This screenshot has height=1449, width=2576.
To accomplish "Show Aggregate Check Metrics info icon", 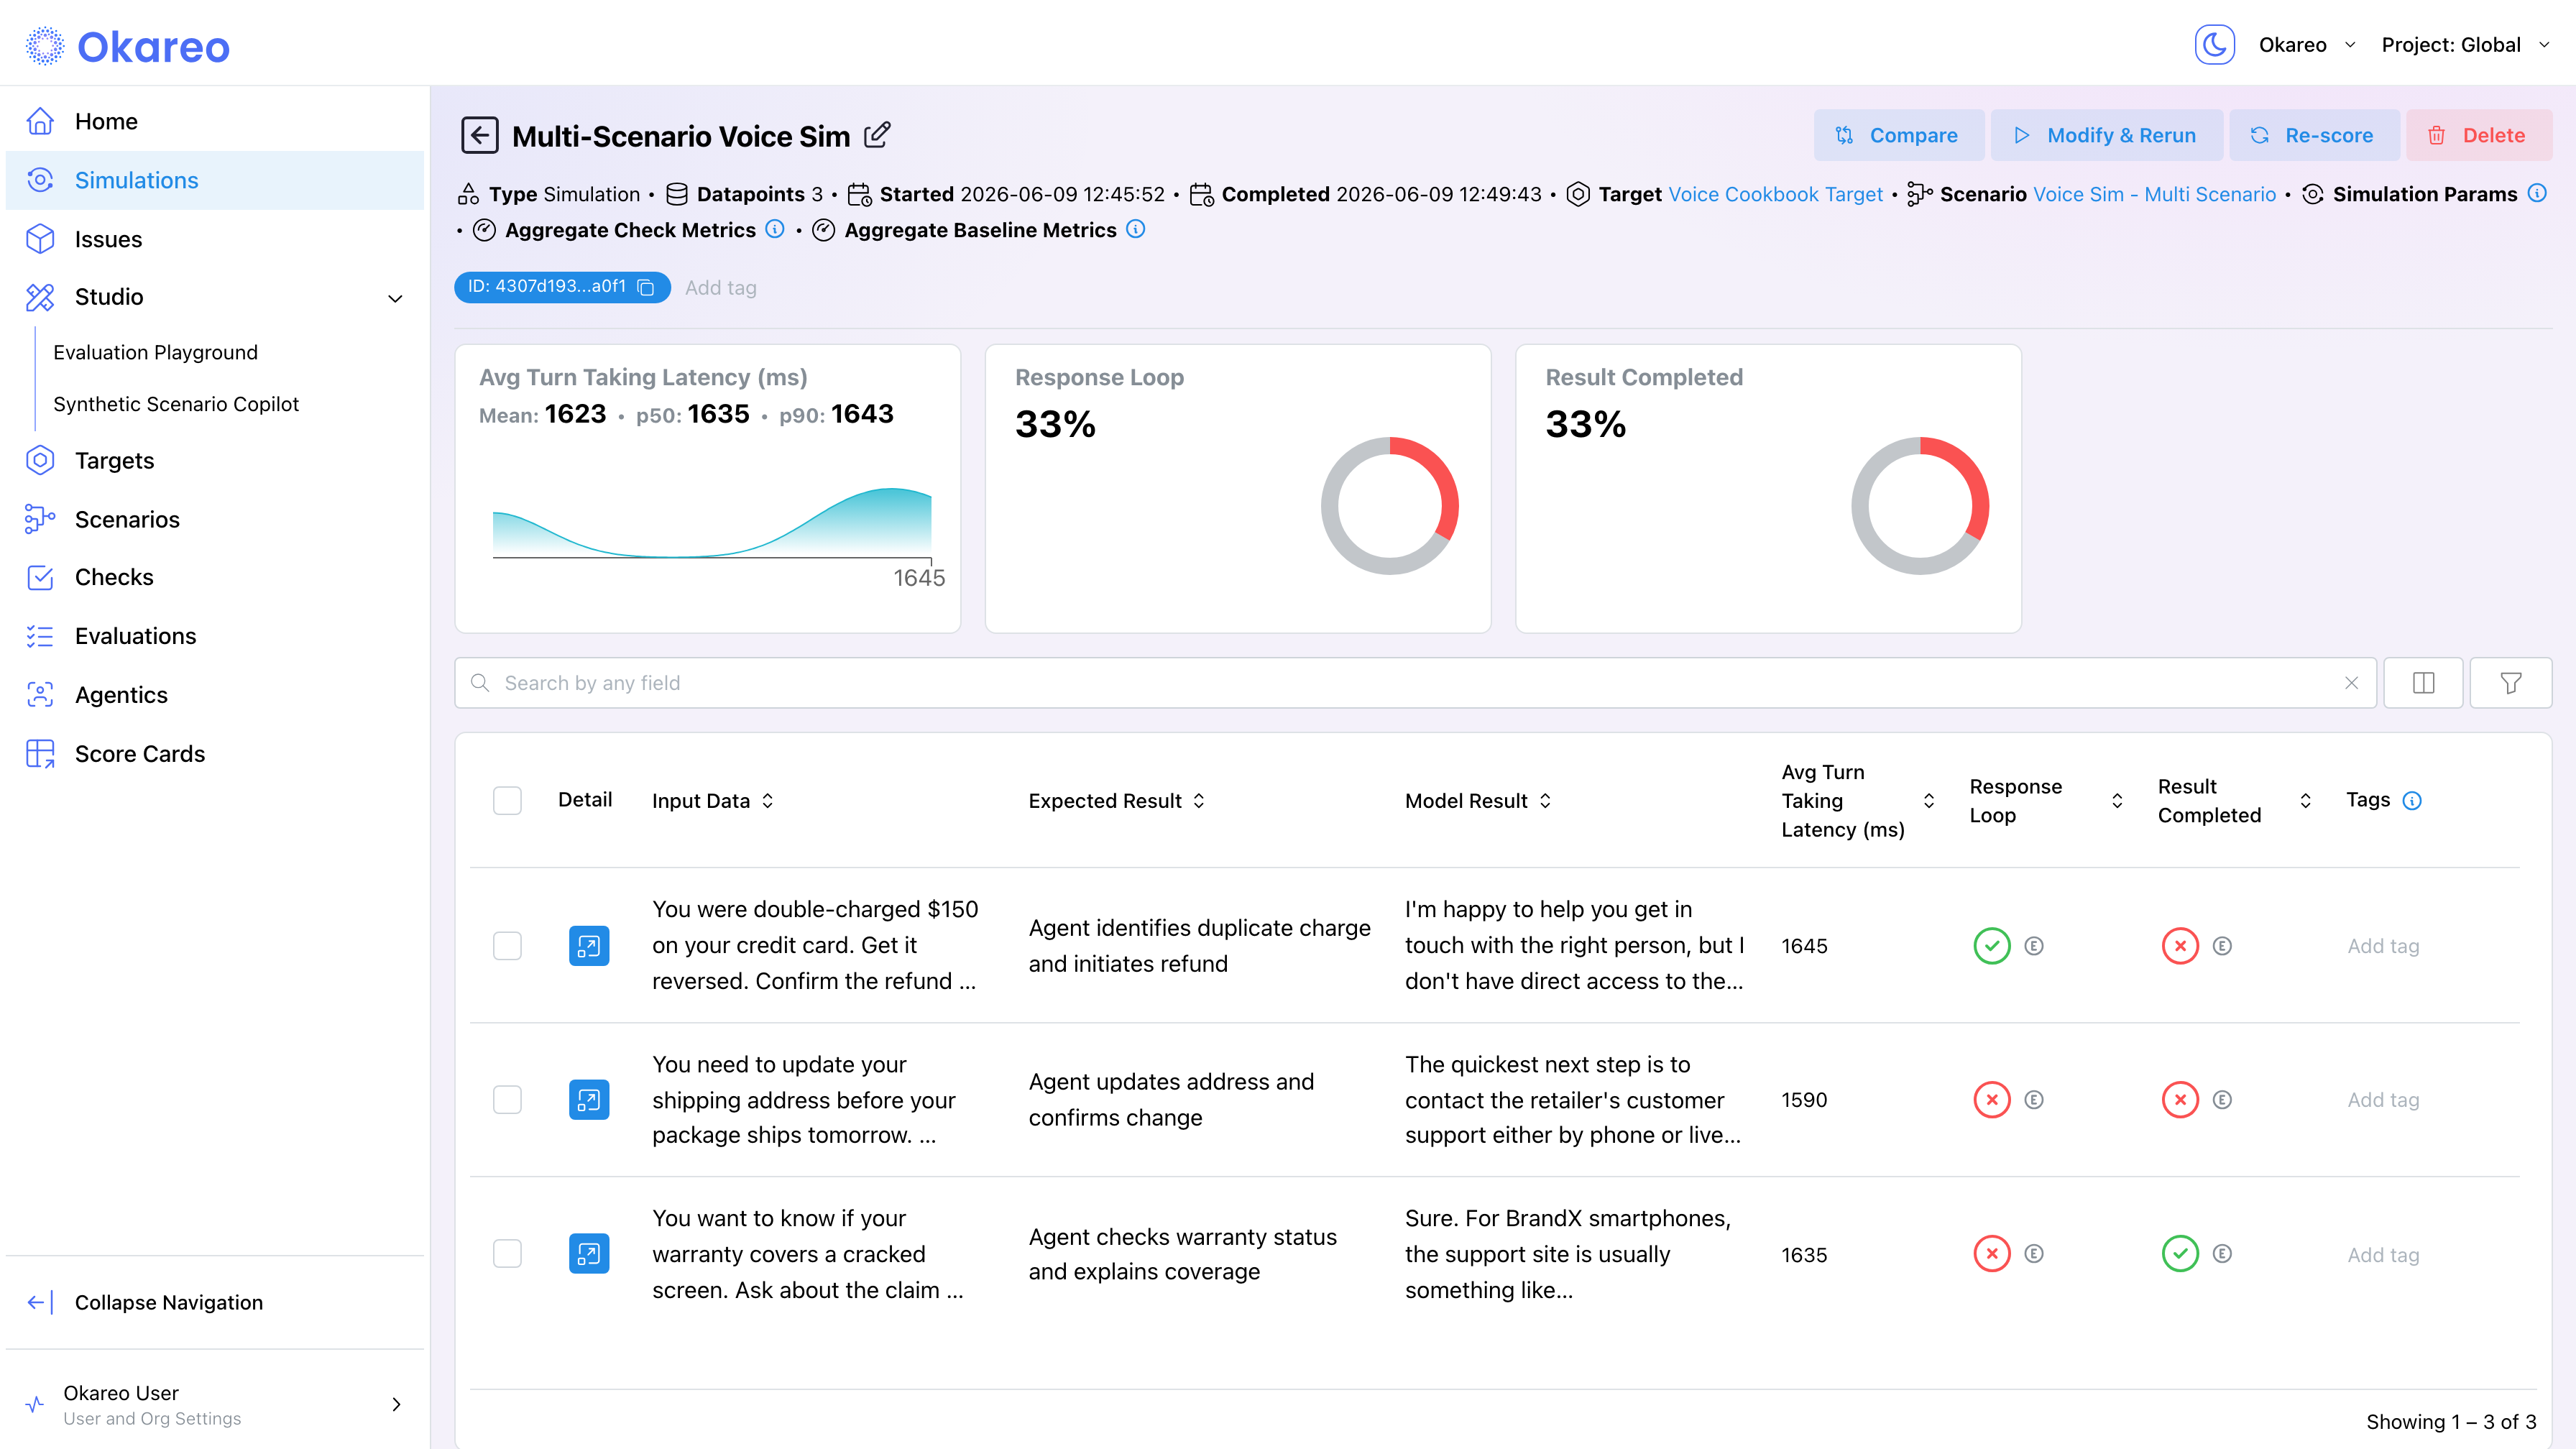I will click(775, 229).
